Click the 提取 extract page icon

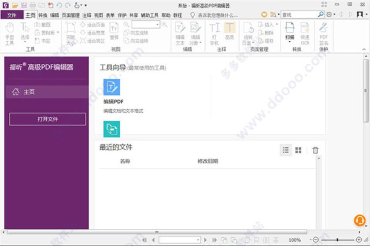(x=266, y=41)
